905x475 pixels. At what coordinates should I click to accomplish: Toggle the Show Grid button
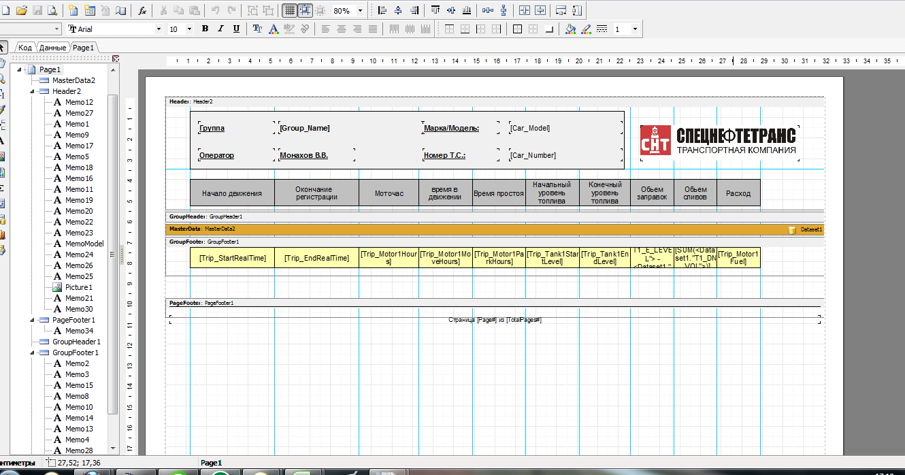coord(289,11)
